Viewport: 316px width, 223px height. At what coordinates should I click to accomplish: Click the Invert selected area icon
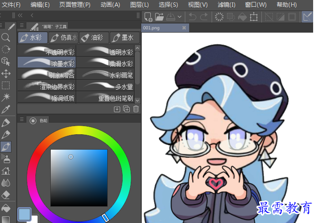coord(280,17)
